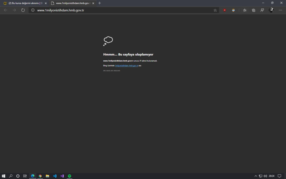Screen dimensions: 286x179
Task: Click the taskbar clock showing 20:24
Action: click(x=272, y=176)
